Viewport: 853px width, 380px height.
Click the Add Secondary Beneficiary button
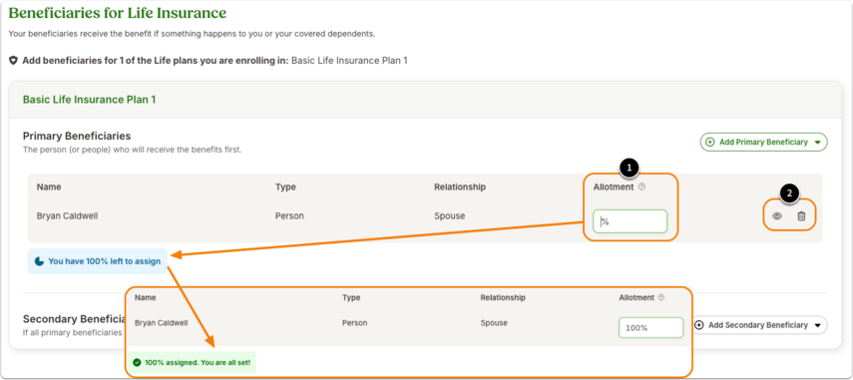[759, 324]
